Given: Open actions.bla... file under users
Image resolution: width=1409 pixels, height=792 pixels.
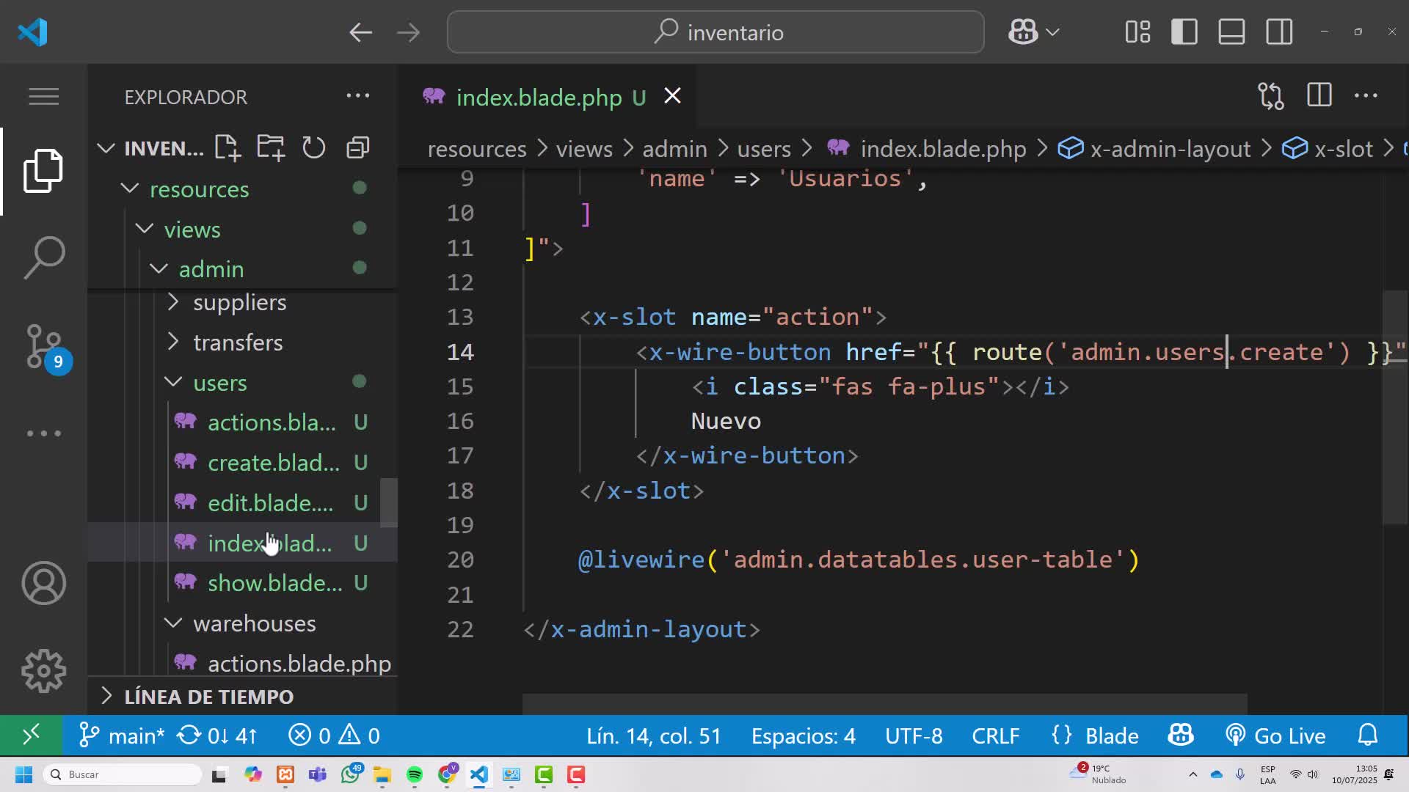Looking at the screenshot, I should click(x=272, y=422).
